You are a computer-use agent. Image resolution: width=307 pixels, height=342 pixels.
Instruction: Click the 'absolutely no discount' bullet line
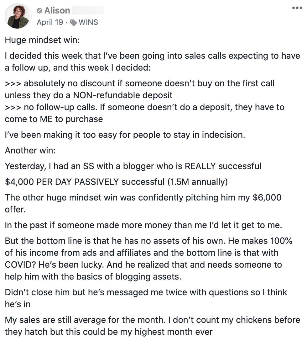(139, 83)
